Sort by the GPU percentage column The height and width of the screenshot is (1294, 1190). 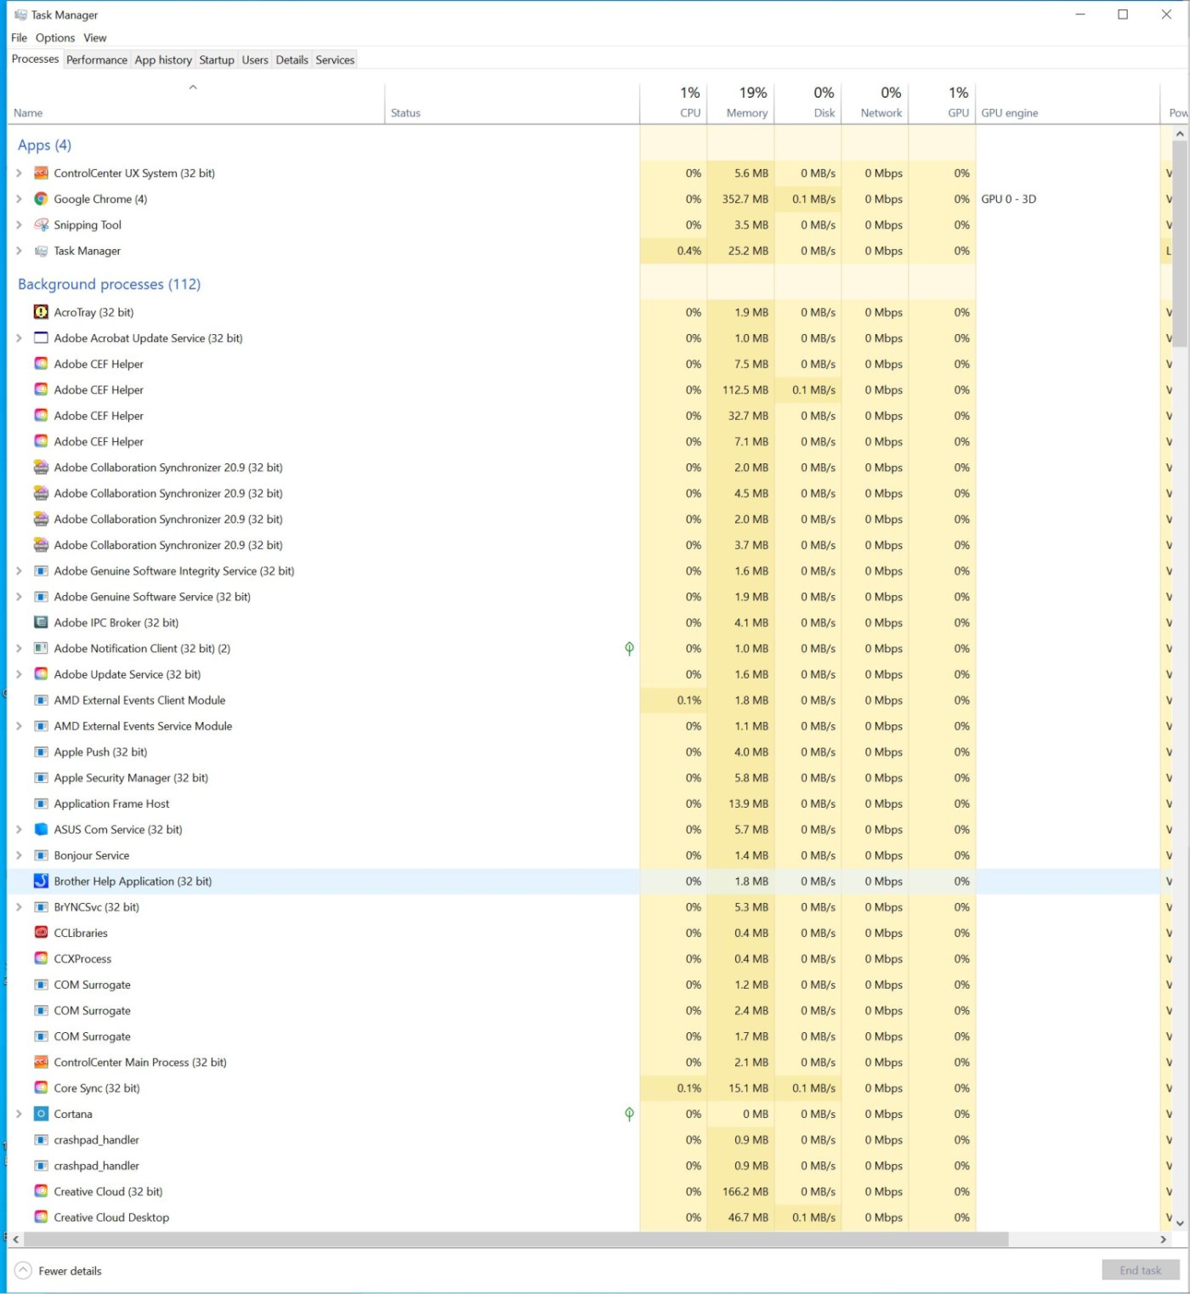point(942,103)
